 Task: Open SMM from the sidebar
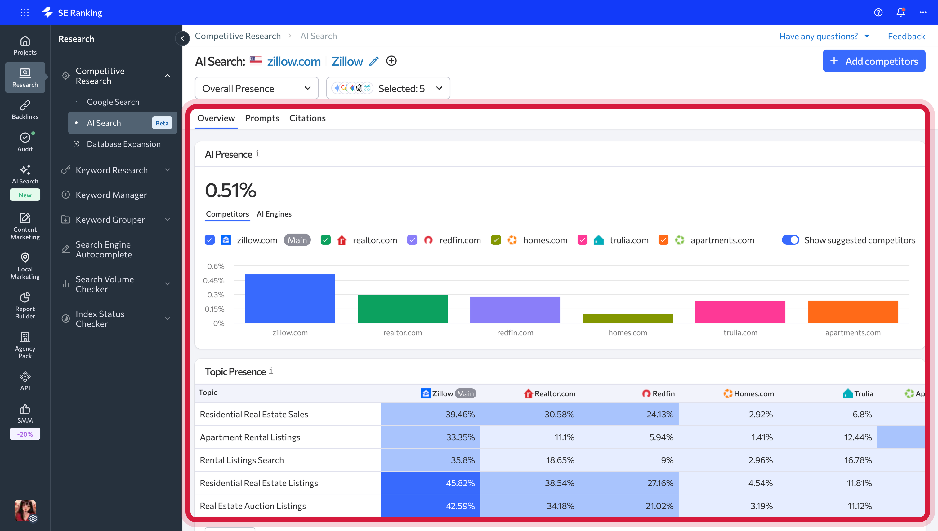click(25, 413)
